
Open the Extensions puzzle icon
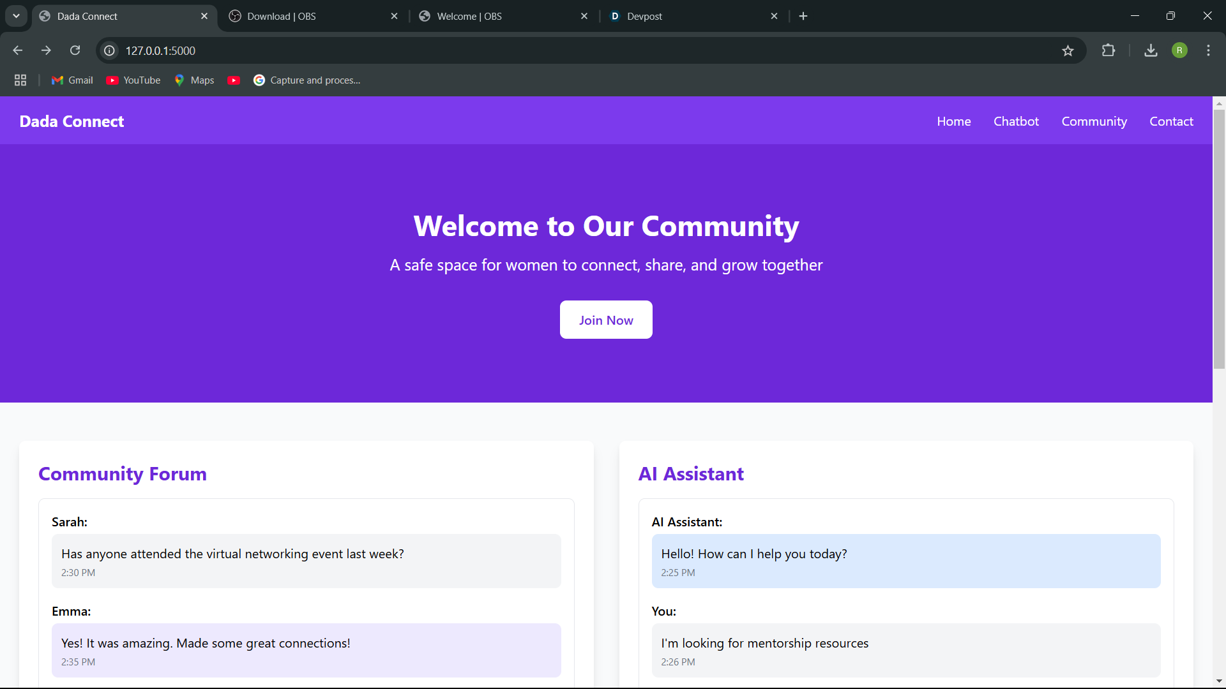[1109, 50]
